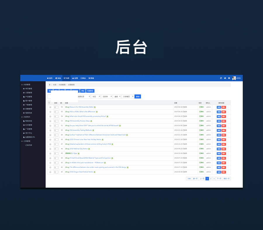Check the box for article ID 55
Screen dimensions: 263x230
click(x=50, y=112)
